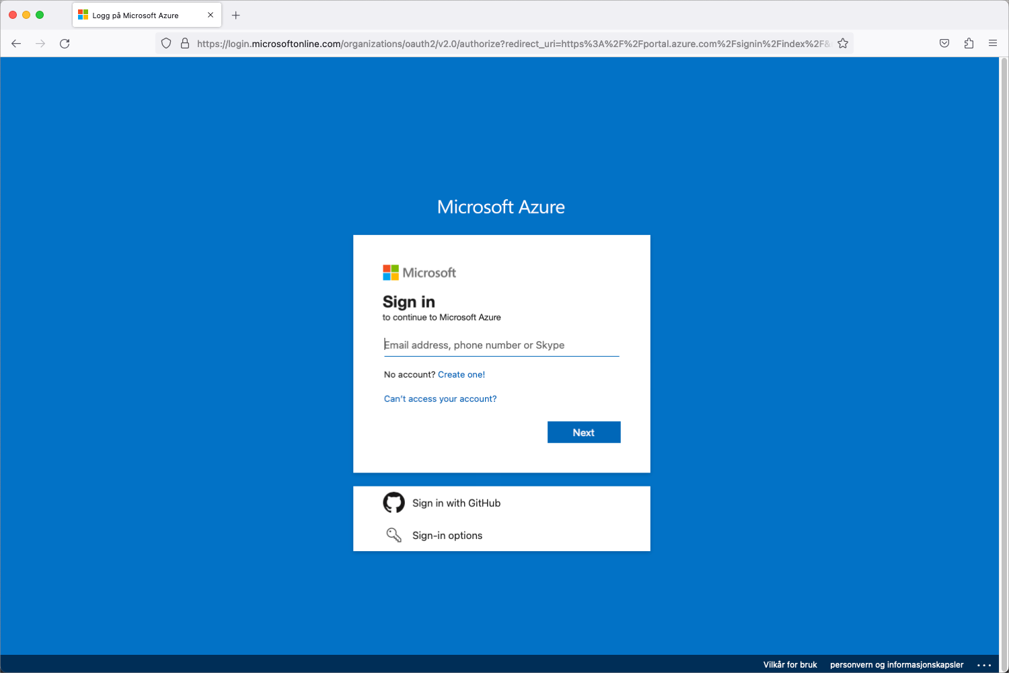1009x673 pixels.
Task: Click the Microsoft logo above Sign in
Action: pos(389,272)
